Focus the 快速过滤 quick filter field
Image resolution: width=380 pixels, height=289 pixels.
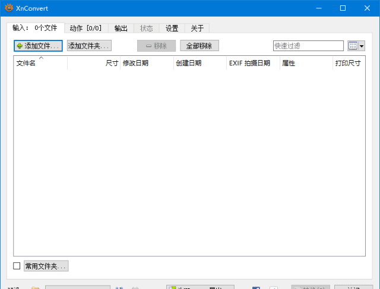308,46
